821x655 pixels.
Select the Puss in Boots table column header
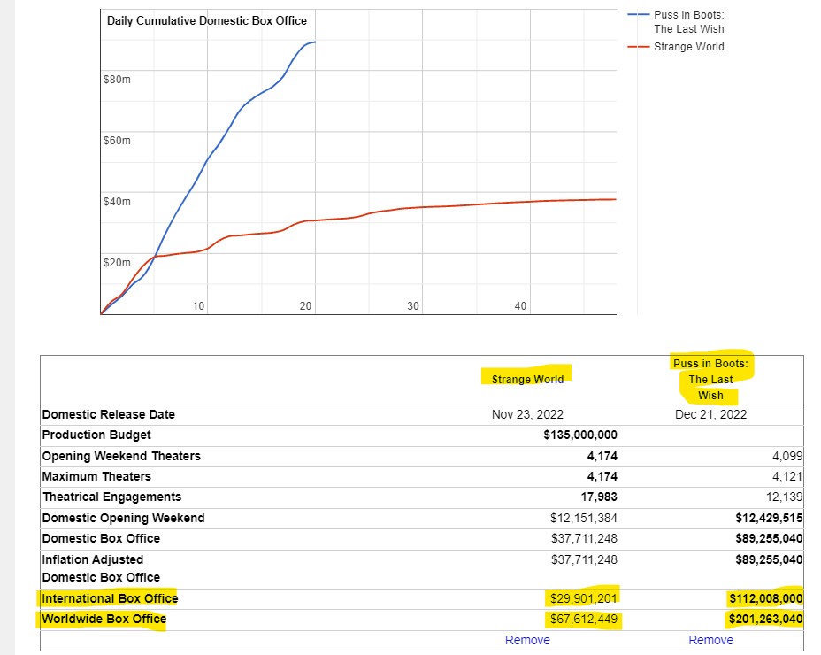710,379
